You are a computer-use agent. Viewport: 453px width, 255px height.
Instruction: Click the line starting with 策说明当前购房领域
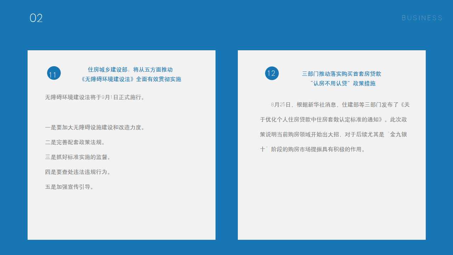pyautogui.click(x=333, y=135)
